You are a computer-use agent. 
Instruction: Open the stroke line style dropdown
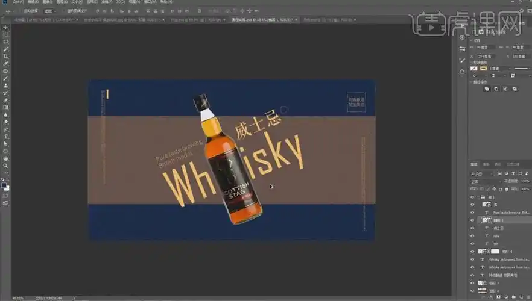tap(522, 69)
